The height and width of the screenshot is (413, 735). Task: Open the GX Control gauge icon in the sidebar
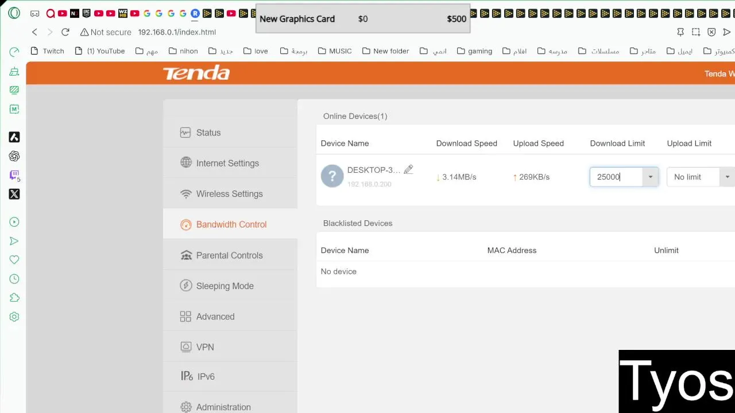14,52
